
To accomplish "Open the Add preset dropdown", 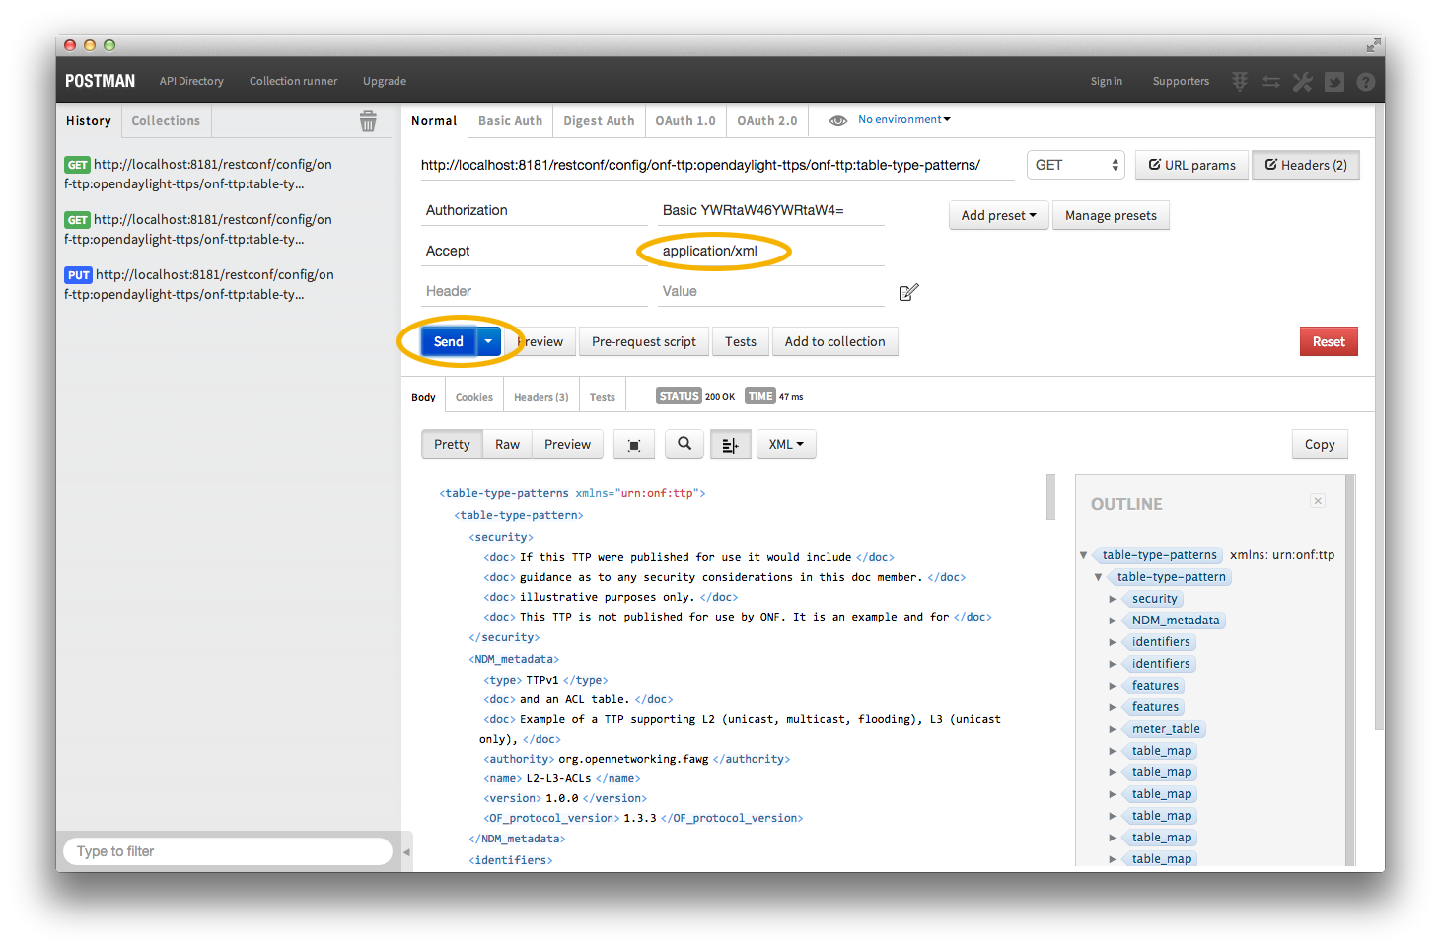I will tap(998, 215).
